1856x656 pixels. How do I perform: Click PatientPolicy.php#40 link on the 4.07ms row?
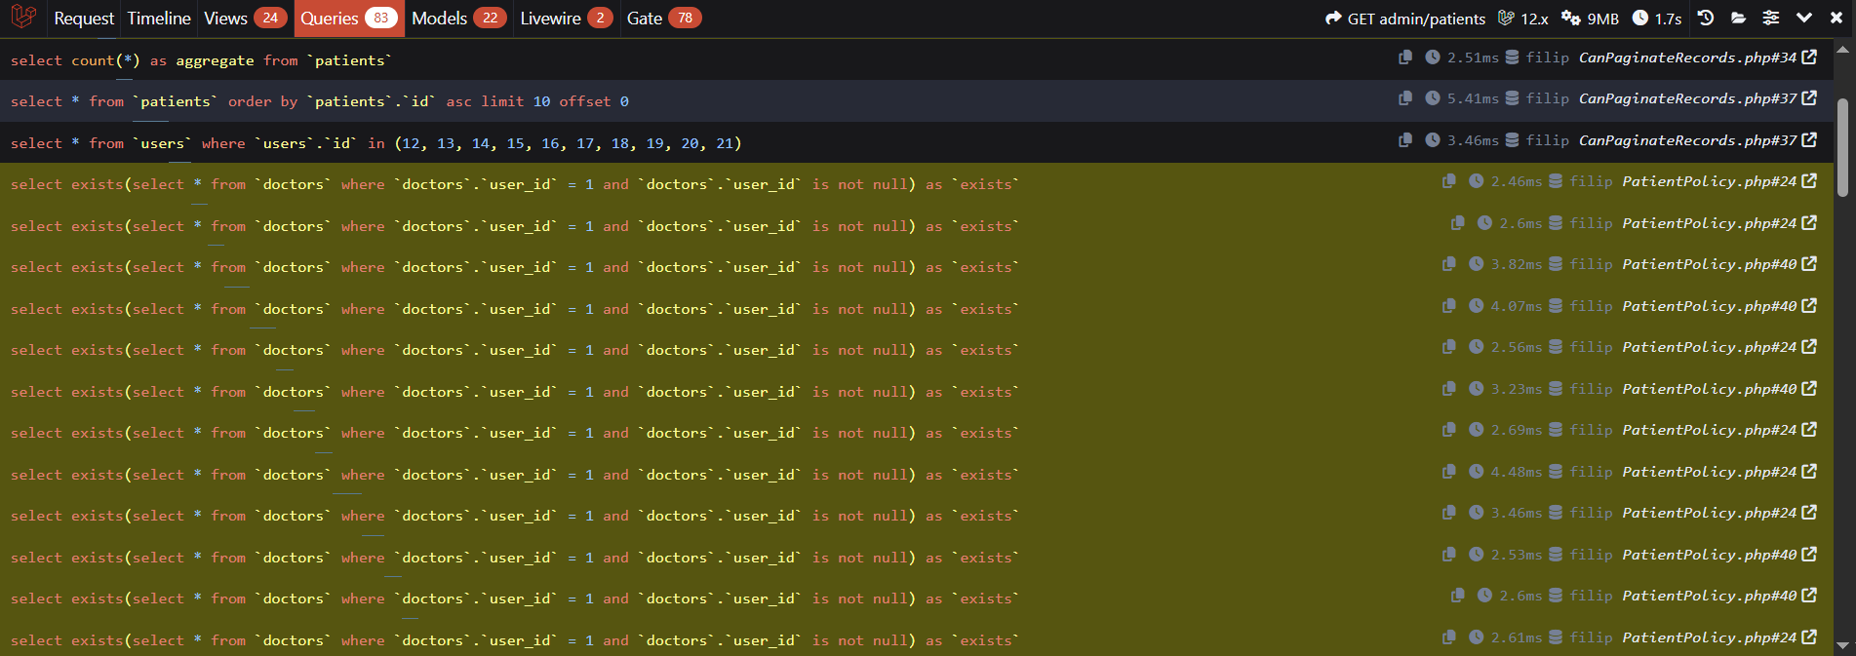coord(1709,306)
